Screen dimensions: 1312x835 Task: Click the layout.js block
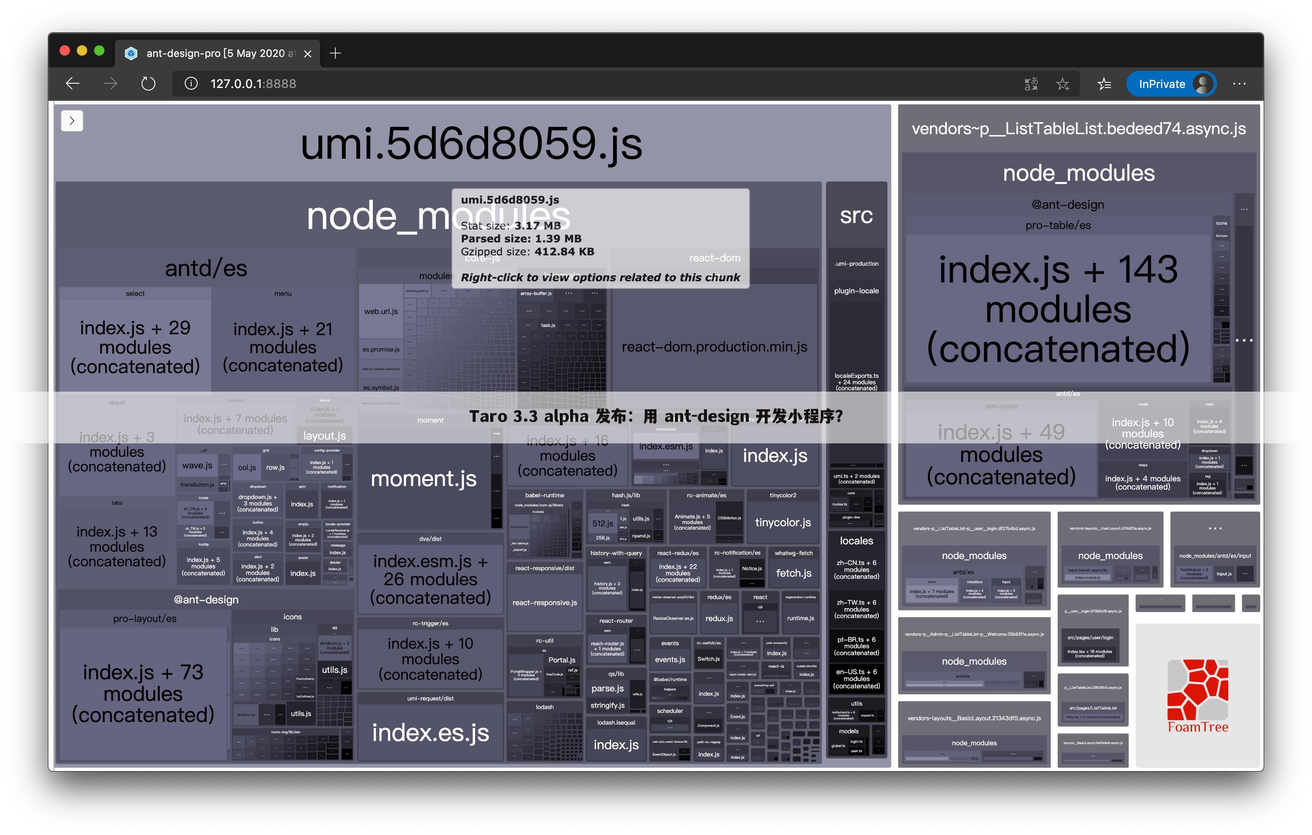tap(324, 436)
